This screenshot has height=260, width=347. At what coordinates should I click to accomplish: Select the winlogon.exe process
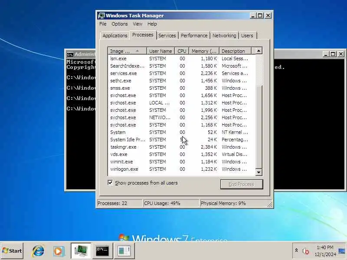[181, 169]
